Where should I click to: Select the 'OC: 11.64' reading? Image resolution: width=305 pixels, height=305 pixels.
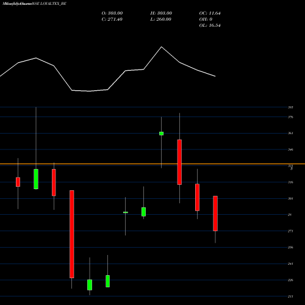click(210, 13)
